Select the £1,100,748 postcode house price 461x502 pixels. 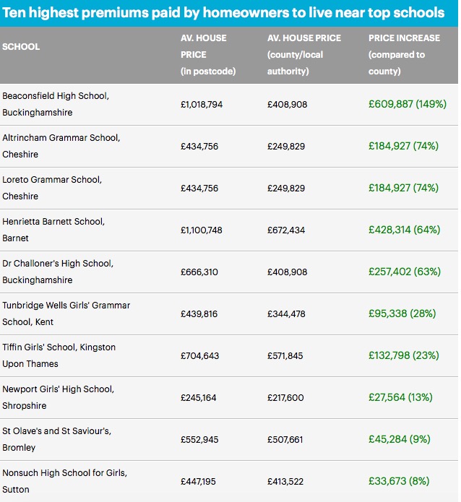pos(201,230)
